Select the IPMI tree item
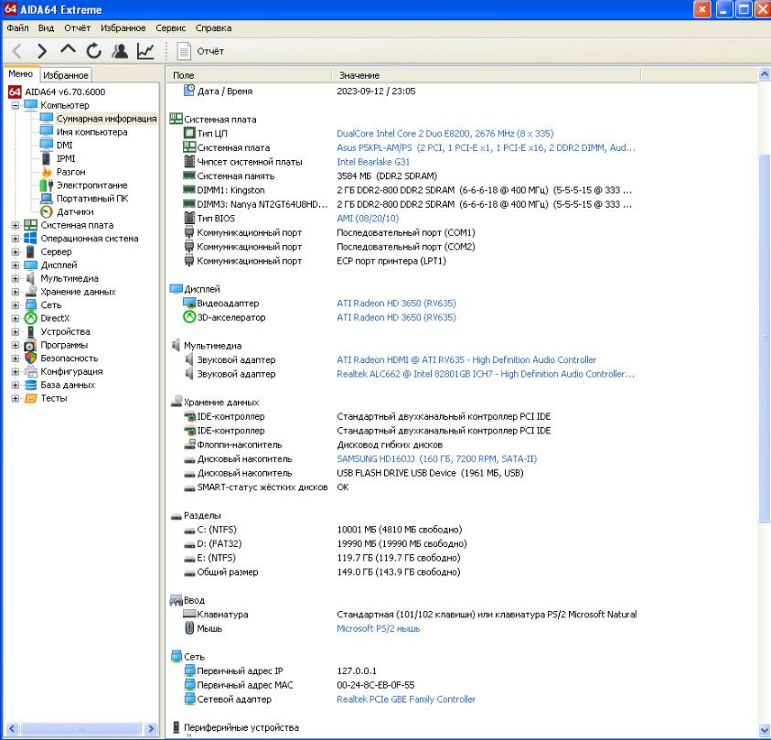This screenshot has height=740, width=771. (x=66, y=158)
